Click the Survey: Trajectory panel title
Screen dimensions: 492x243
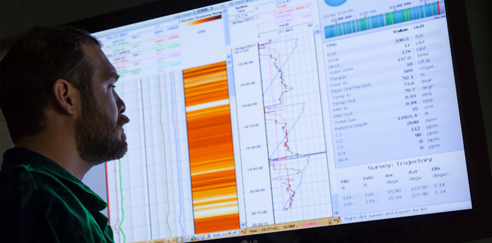(x=400, y=164)
